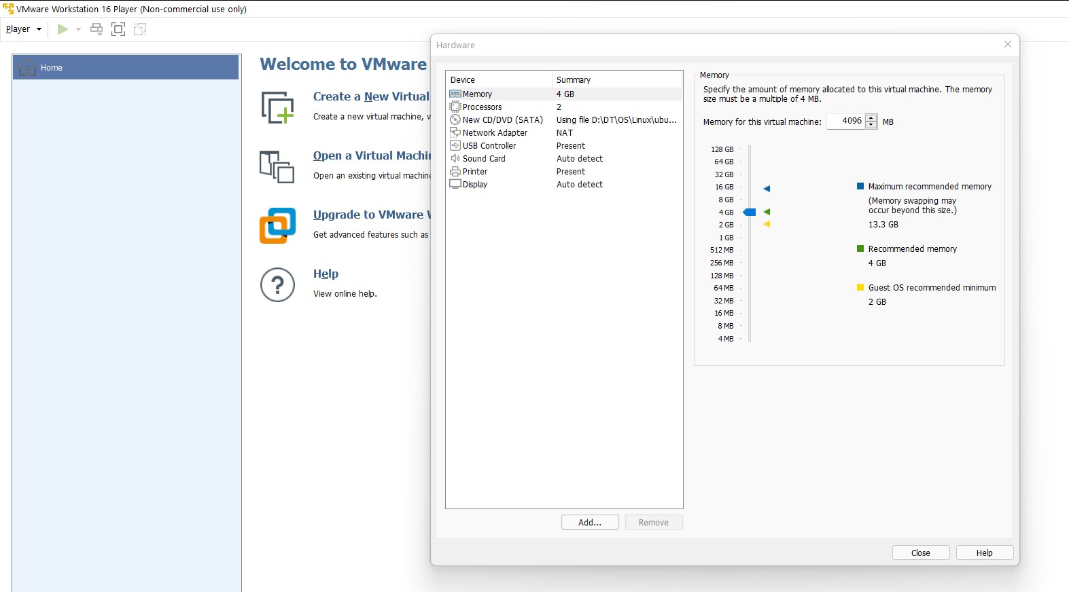
Task: Click the 128 GB slider label
Action: [x=722, y=149]
